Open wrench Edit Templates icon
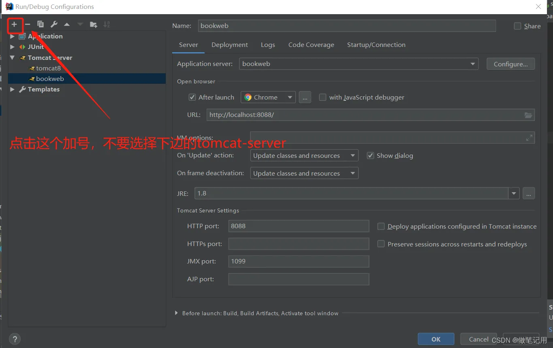This screenshot has width=553, height=348. pyautogui.click(x=54, y=25)
